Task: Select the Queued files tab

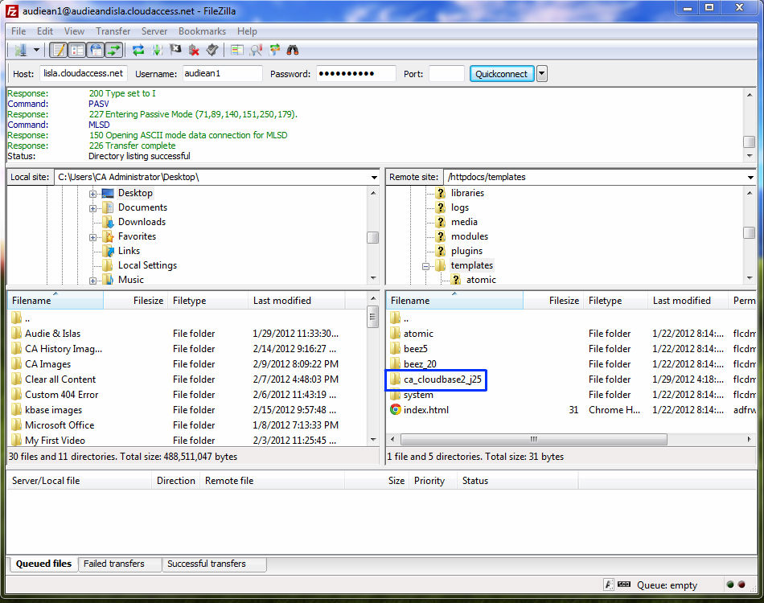Action: coord(43,564)
